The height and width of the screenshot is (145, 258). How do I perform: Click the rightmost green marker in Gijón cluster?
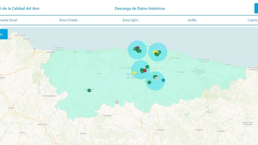pyautogui.click(x=159, y=52)
